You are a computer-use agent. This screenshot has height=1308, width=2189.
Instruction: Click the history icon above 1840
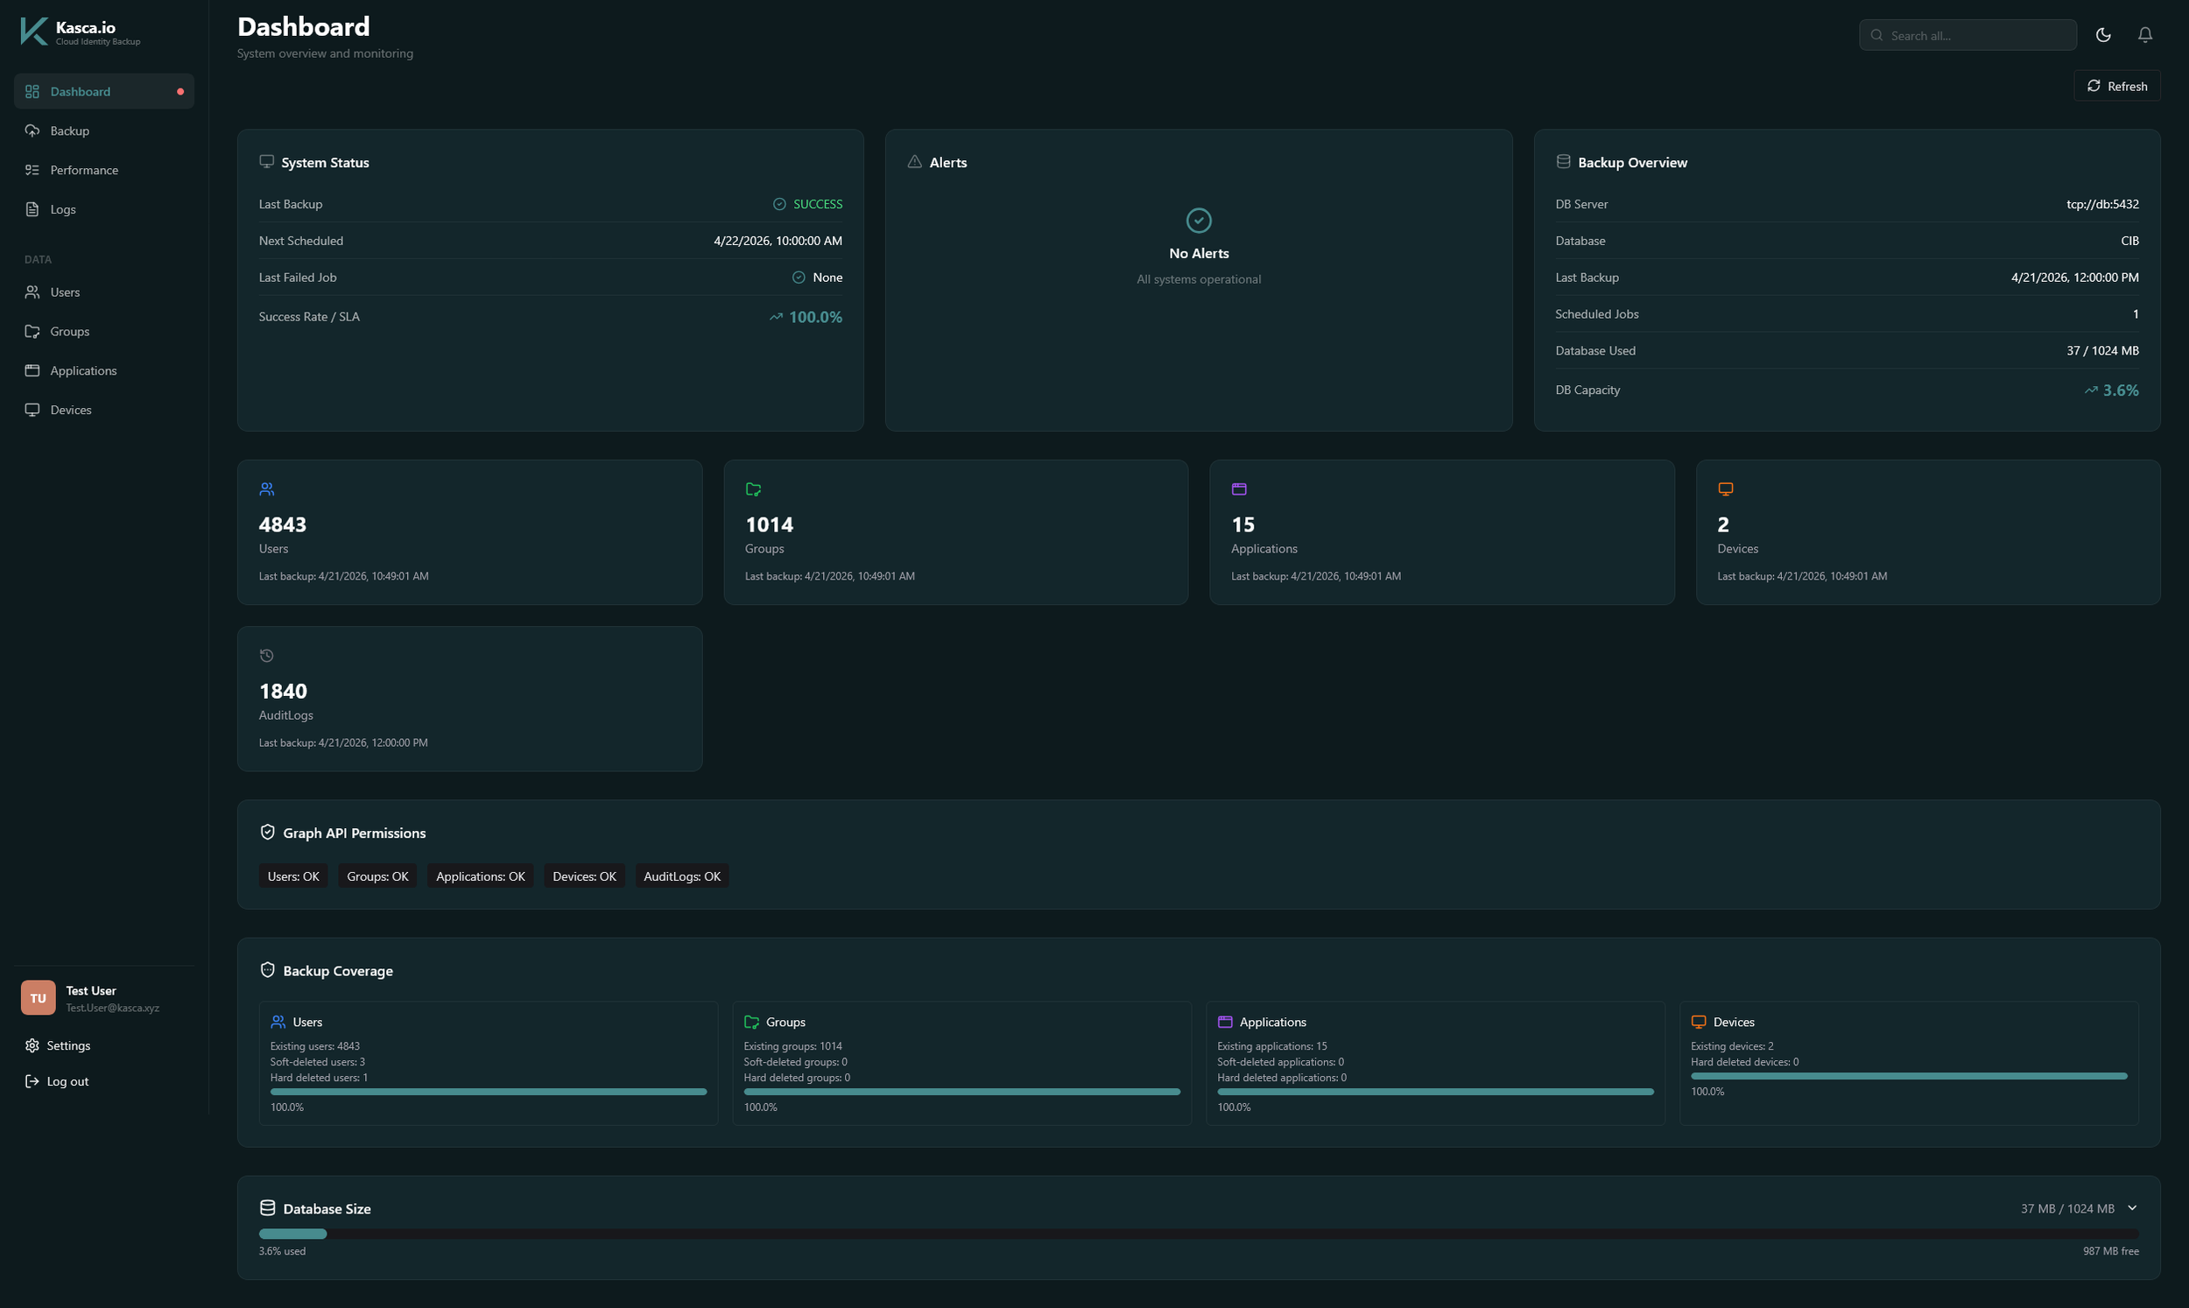267,656
